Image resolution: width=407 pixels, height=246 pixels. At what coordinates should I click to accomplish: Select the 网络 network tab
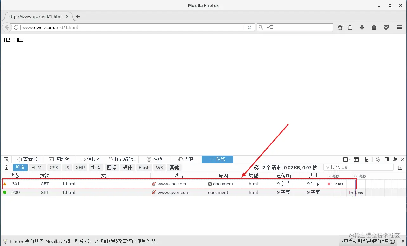pos(217,159)
